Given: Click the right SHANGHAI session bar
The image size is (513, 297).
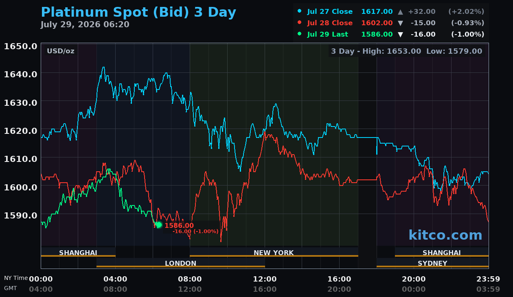Looking at the screenshot, I should tap(442, 253).
